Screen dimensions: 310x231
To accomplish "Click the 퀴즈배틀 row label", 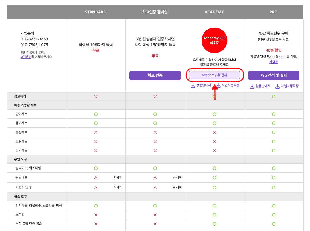I will click(21, 177).
